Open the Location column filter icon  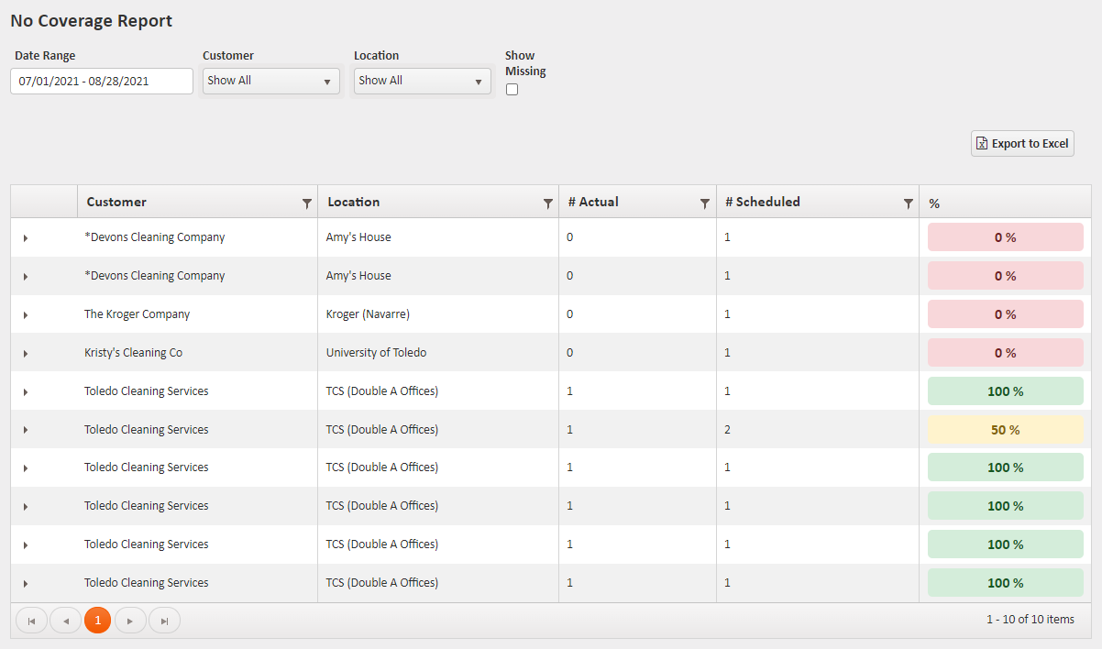pyautogui.click(x=548, y=203)
